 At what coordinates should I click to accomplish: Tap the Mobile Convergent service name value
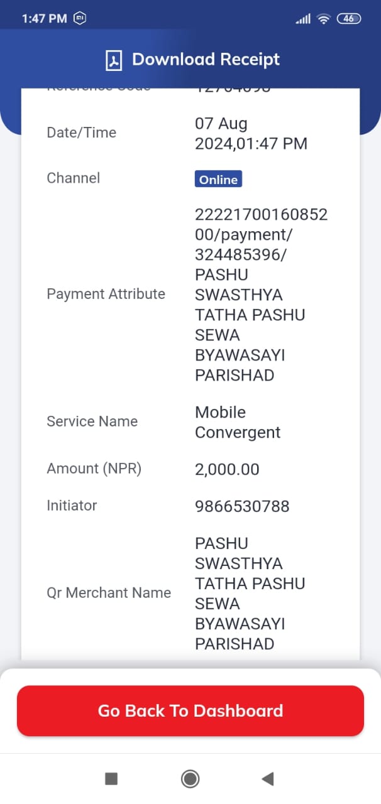click(x=238, y=422)
